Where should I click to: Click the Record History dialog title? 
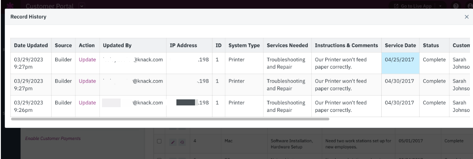[x=29, y=16]
